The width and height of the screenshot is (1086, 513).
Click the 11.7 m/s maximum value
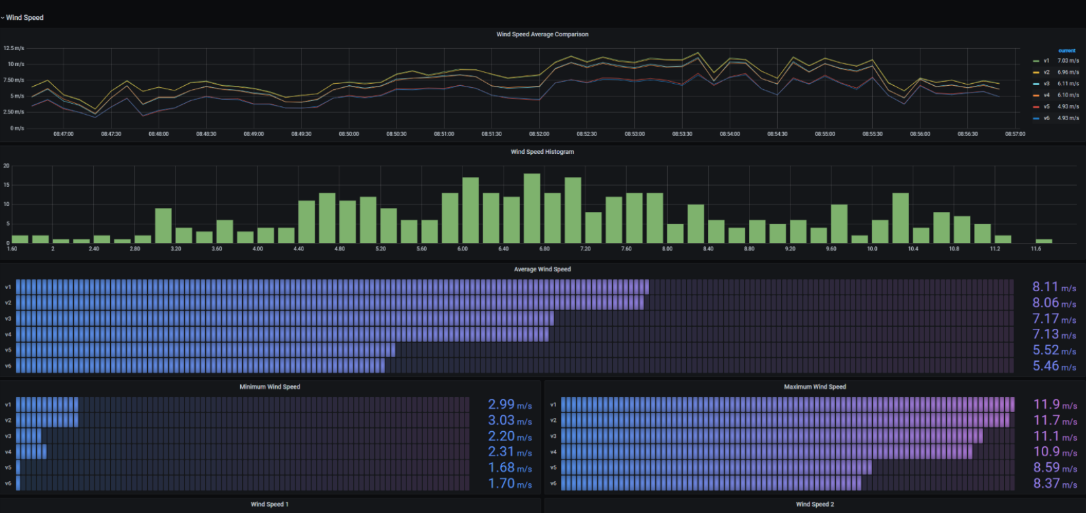(1055, 421)
